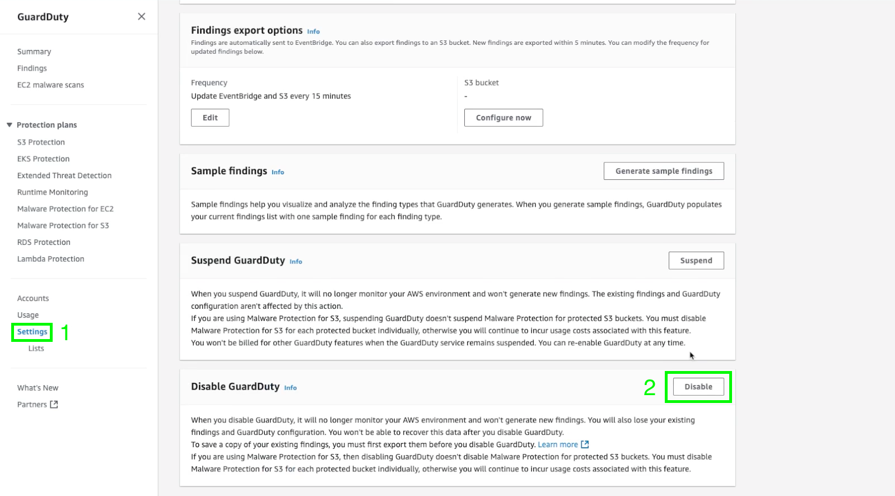
Task: Click the external link icon after Learn more
Action: (585, 444)
